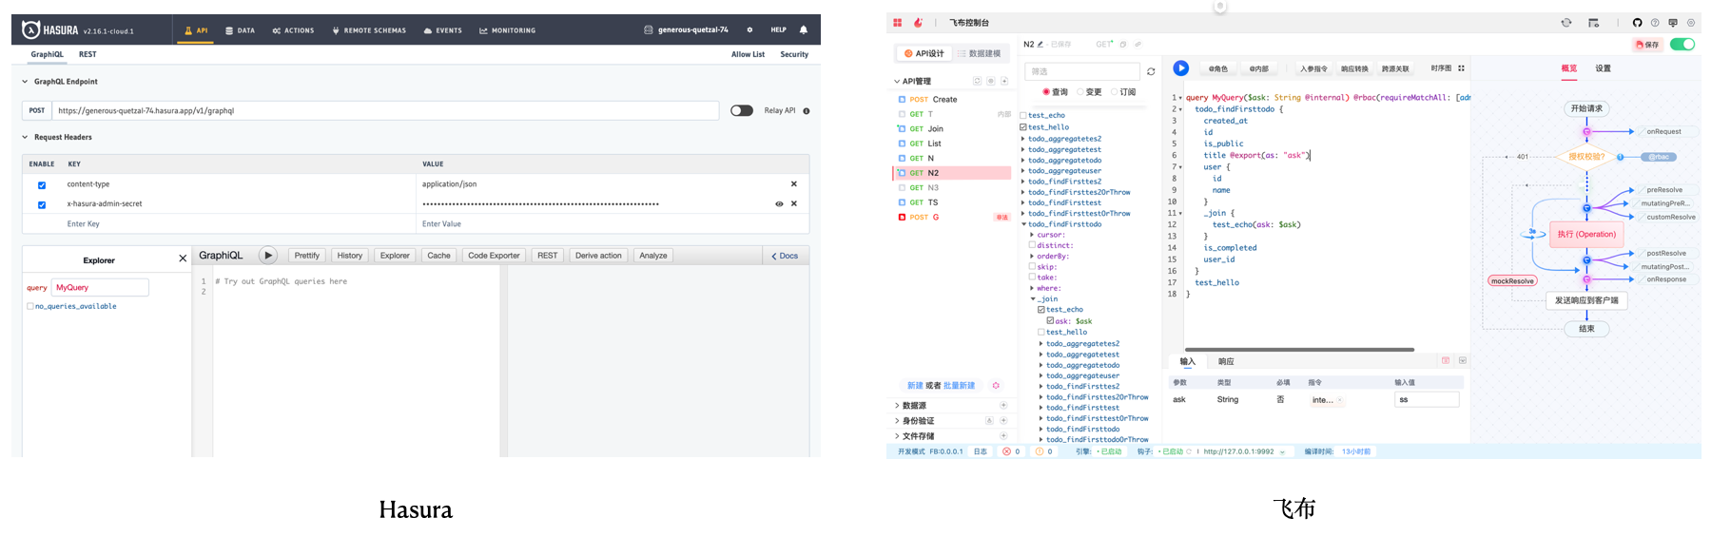Viewport: 1731px width, 537px height.
Task: Expand the todo_aggregatetes2 tree node
Action: [1023, 139]
